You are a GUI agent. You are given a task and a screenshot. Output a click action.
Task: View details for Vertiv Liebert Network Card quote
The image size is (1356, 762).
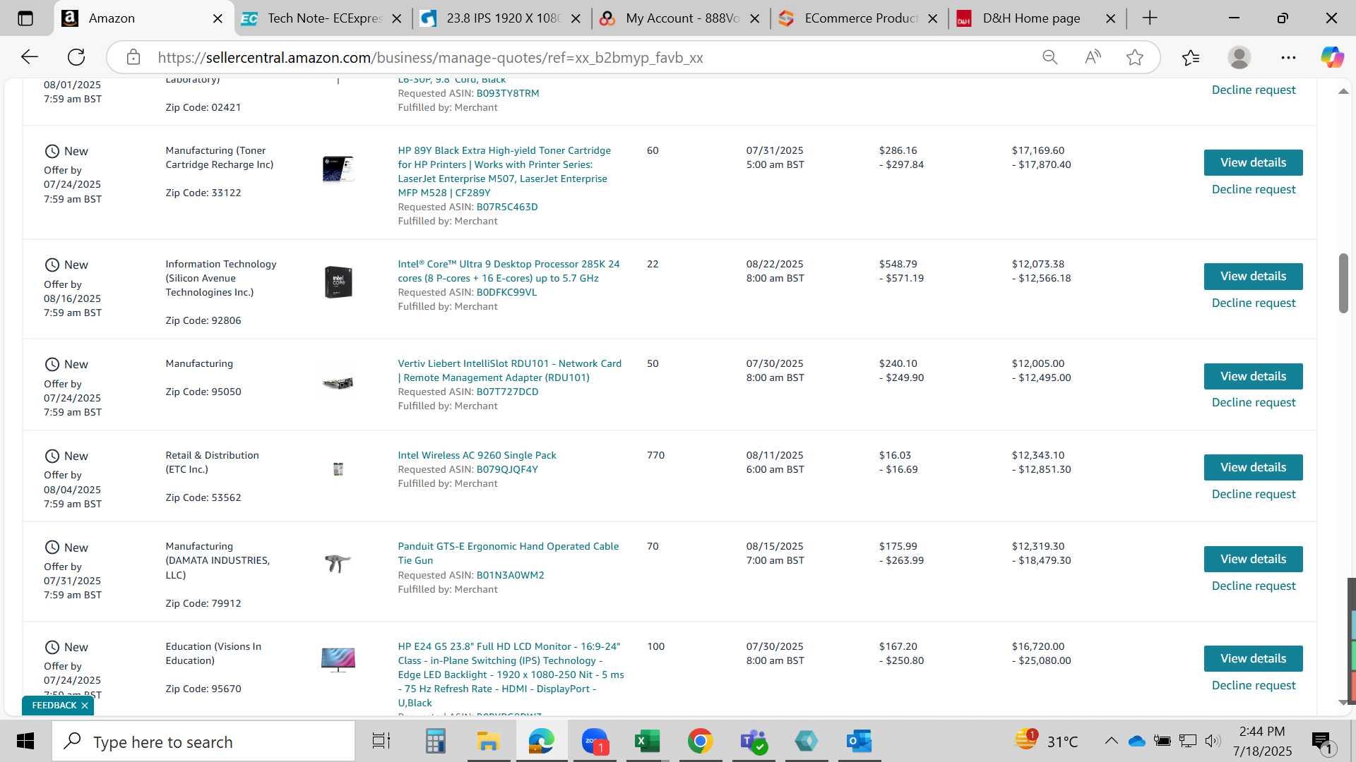(1253, 376)
